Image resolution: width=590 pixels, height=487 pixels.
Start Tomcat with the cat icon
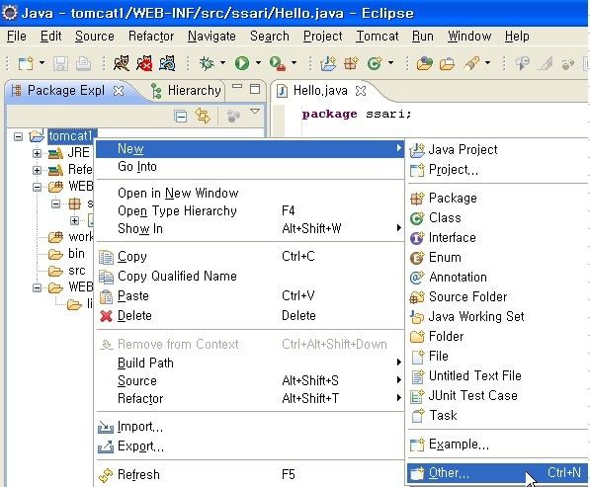point(122,63)
